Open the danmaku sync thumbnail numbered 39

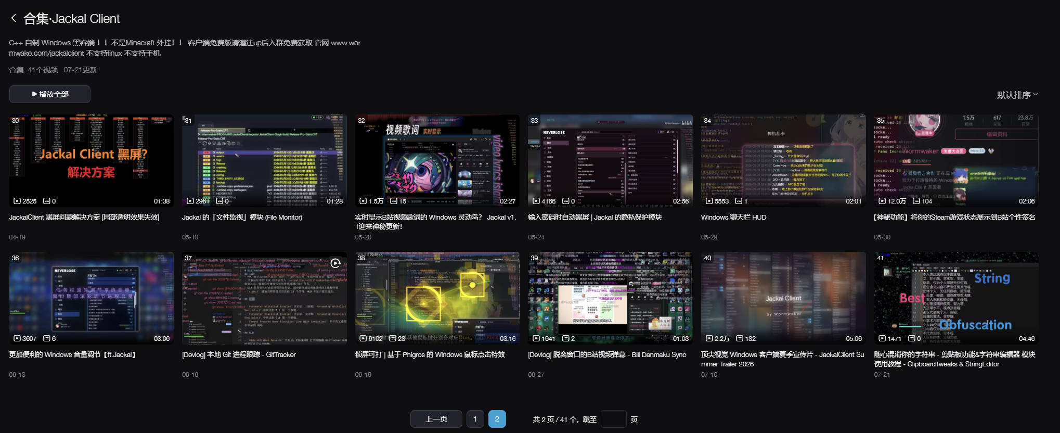(610, 298)
